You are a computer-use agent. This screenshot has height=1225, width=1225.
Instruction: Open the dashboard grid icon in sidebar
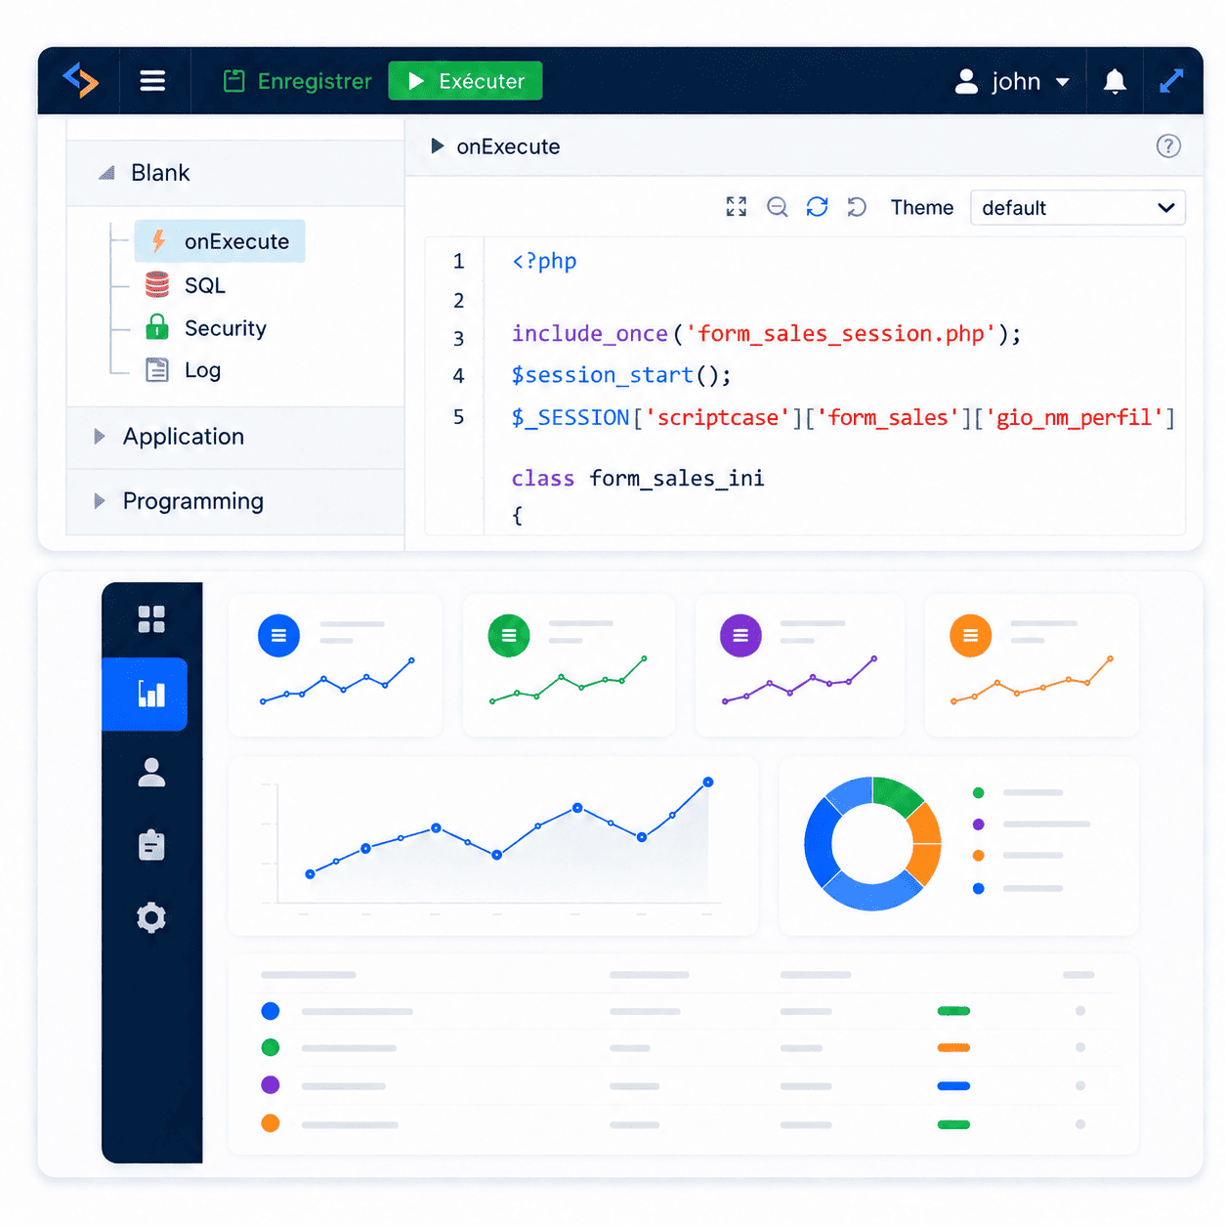point(151,619)
